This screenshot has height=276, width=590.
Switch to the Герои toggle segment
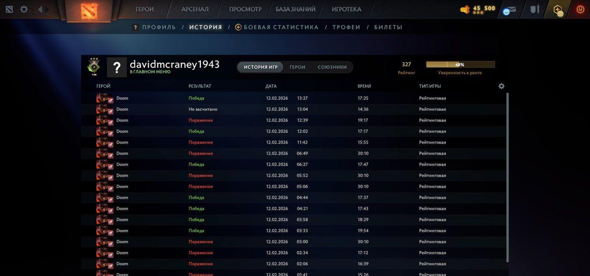coord(297,67)
